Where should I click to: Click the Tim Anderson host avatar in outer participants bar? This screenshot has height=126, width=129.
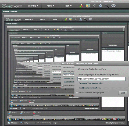22,113
